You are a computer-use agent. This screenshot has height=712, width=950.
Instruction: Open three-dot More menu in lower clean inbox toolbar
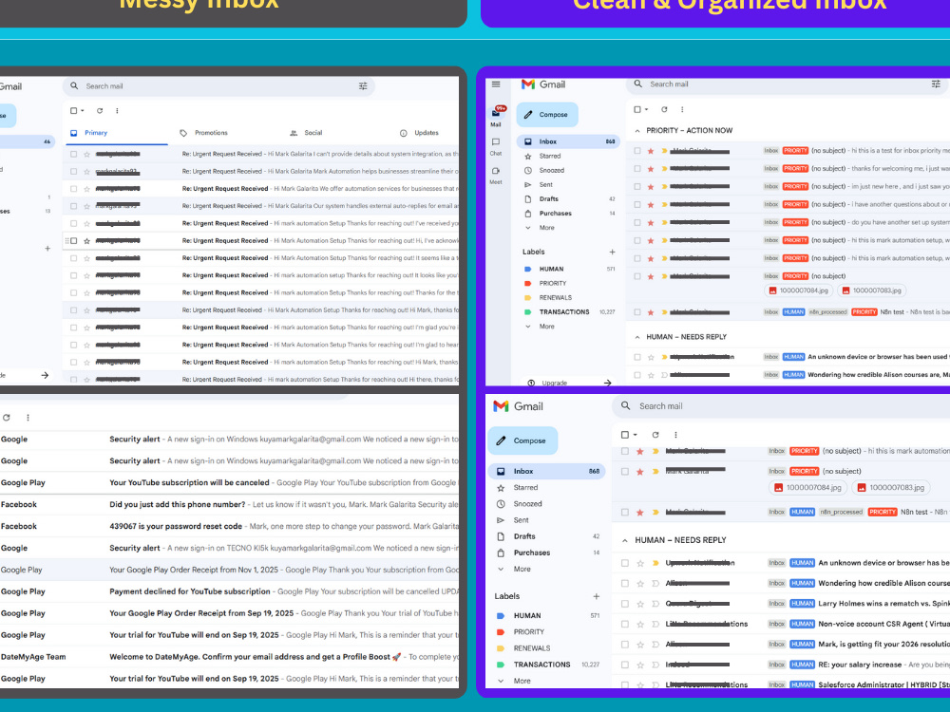click(x=675, y=435)
